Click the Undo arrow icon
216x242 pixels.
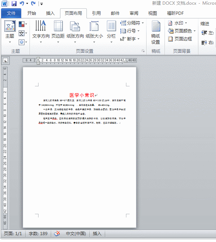point(22,4)
